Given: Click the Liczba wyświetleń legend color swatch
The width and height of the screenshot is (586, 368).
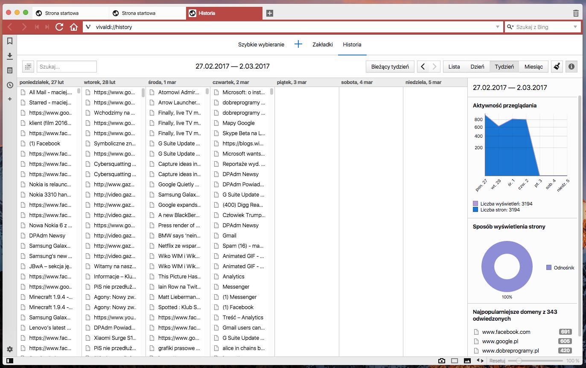Looking at the screenshot, I should (475, 204).
